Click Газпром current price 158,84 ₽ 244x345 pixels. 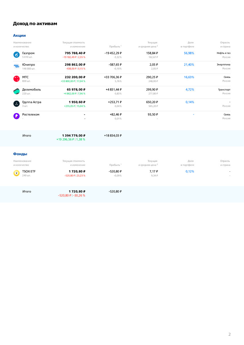pos(152,53)
